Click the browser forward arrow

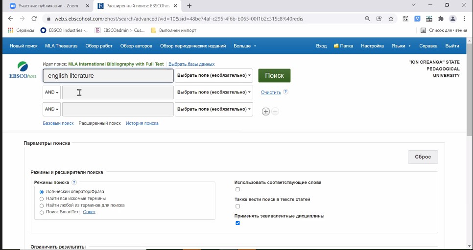[x=23, y=19]
